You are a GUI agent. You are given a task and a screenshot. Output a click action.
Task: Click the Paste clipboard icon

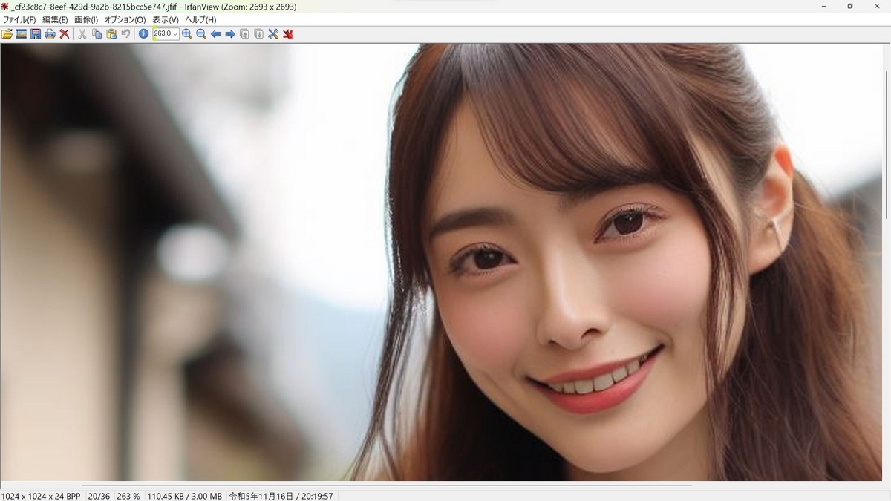click(x=111, y=34)
